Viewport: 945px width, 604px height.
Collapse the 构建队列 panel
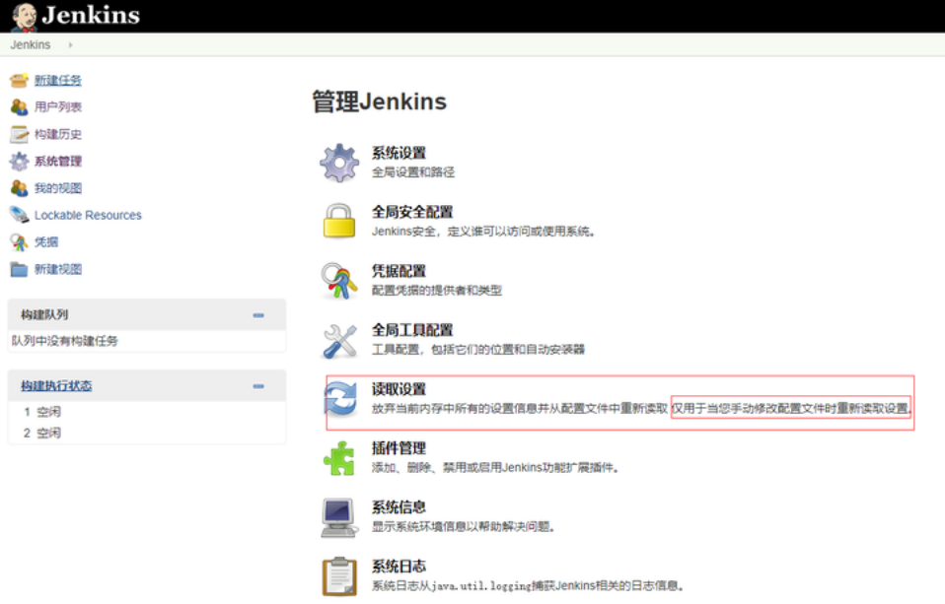(258, 314)
